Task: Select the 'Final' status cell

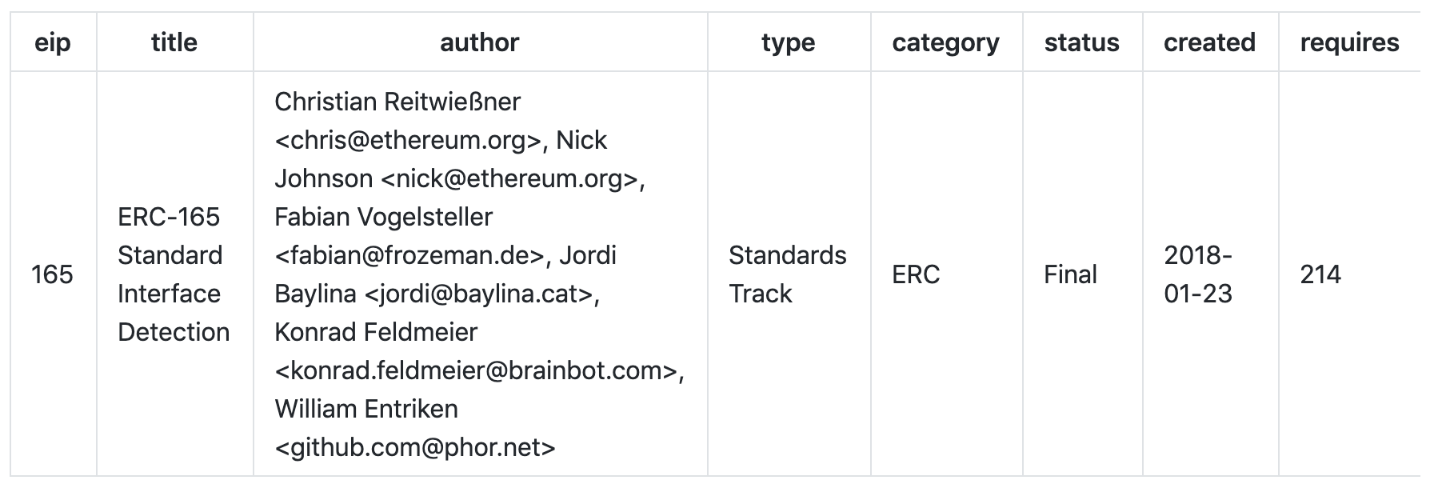Action: point(1083,274)
